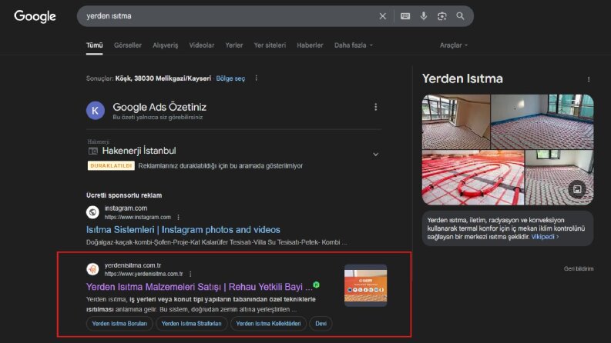This screenshot has height=343, width=611.
Task: Open search by image camera icon
Action: [x=442, y=16]
